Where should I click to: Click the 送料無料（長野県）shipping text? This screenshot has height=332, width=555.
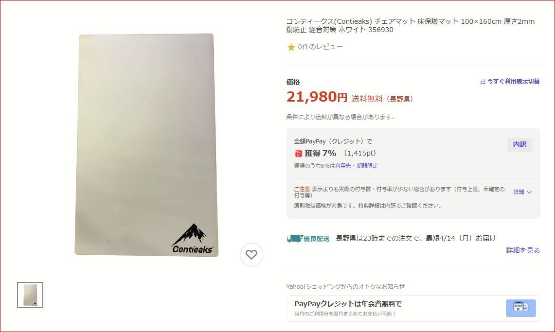click(382, 99)
